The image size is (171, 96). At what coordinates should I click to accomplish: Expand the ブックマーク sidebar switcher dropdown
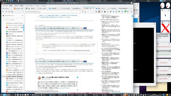(10, 16)
